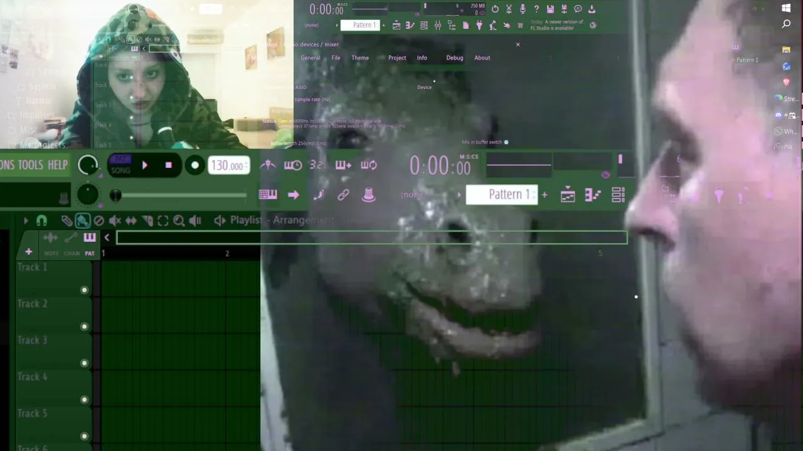
Task: Enable the Mix in buffer switch option
Action: click(506, 142)
